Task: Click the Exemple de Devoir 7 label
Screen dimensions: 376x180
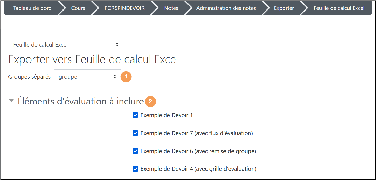Action: coord(196,133)
